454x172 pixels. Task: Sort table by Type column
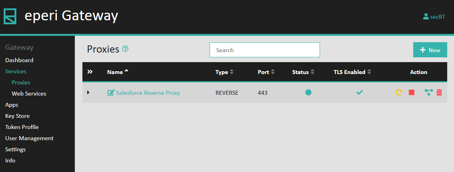[x=224, y=72]
